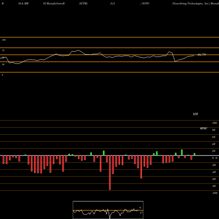
Task: Click MR axis label '40'
Action: point(214,144)
